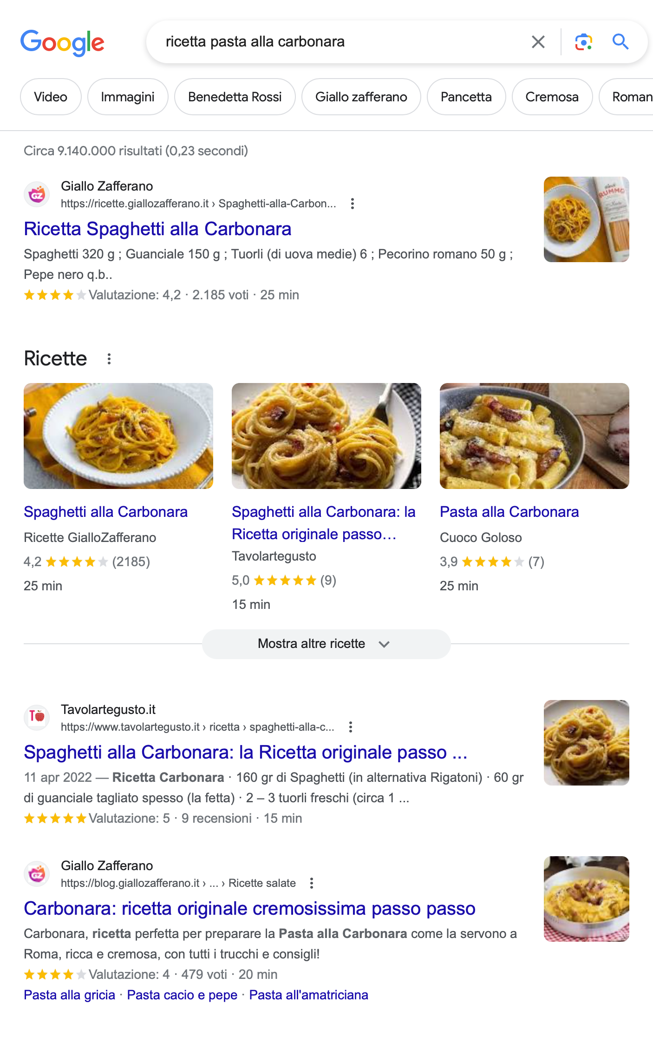Open Google Lens image search
653x1037 pixels.
click(x=583, y=42)
